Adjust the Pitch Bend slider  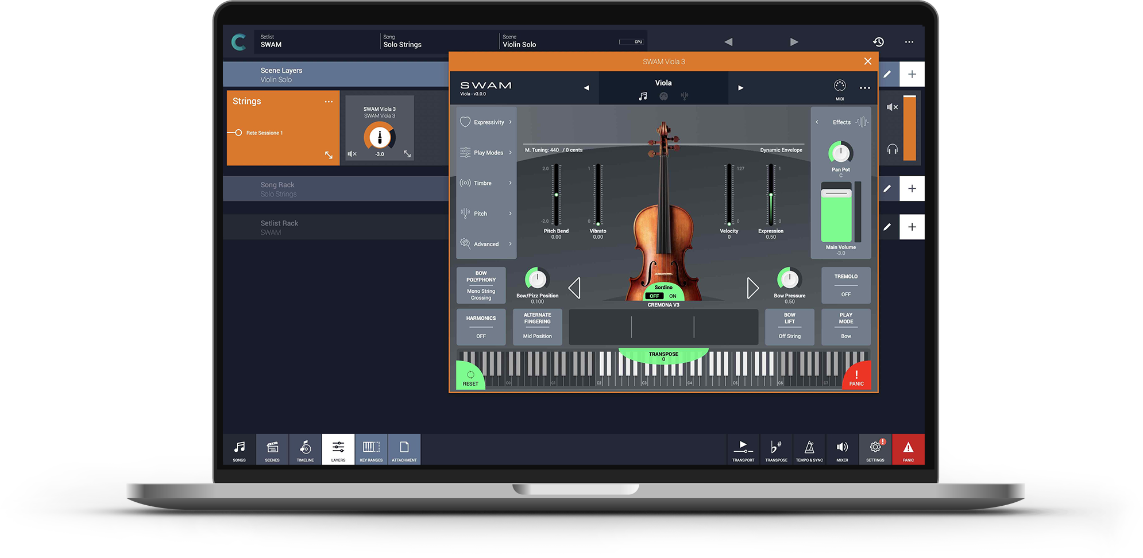(556, 195)
